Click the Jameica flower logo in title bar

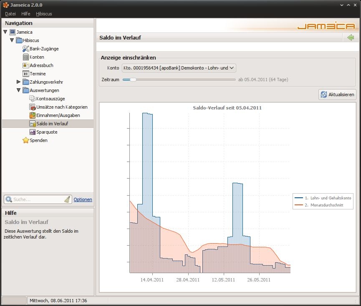6,5
